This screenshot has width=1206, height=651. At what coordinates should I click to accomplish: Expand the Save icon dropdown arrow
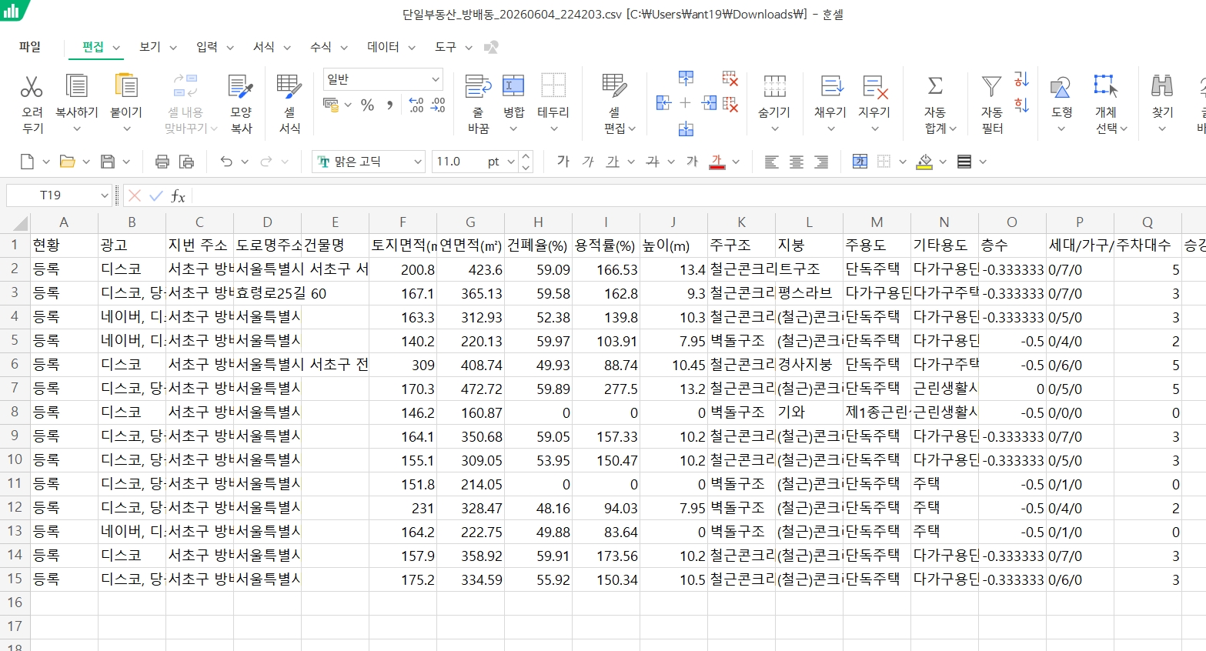(126, 162)
